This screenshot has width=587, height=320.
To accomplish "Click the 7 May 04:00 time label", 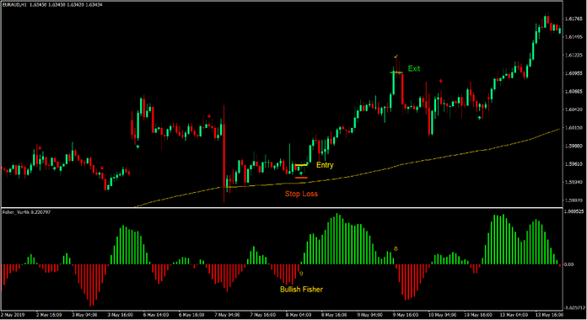I will (x=227, y=315).
